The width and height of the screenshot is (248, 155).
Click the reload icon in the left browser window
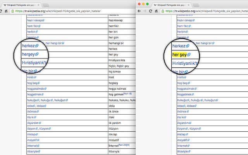[x=1, y=11]
